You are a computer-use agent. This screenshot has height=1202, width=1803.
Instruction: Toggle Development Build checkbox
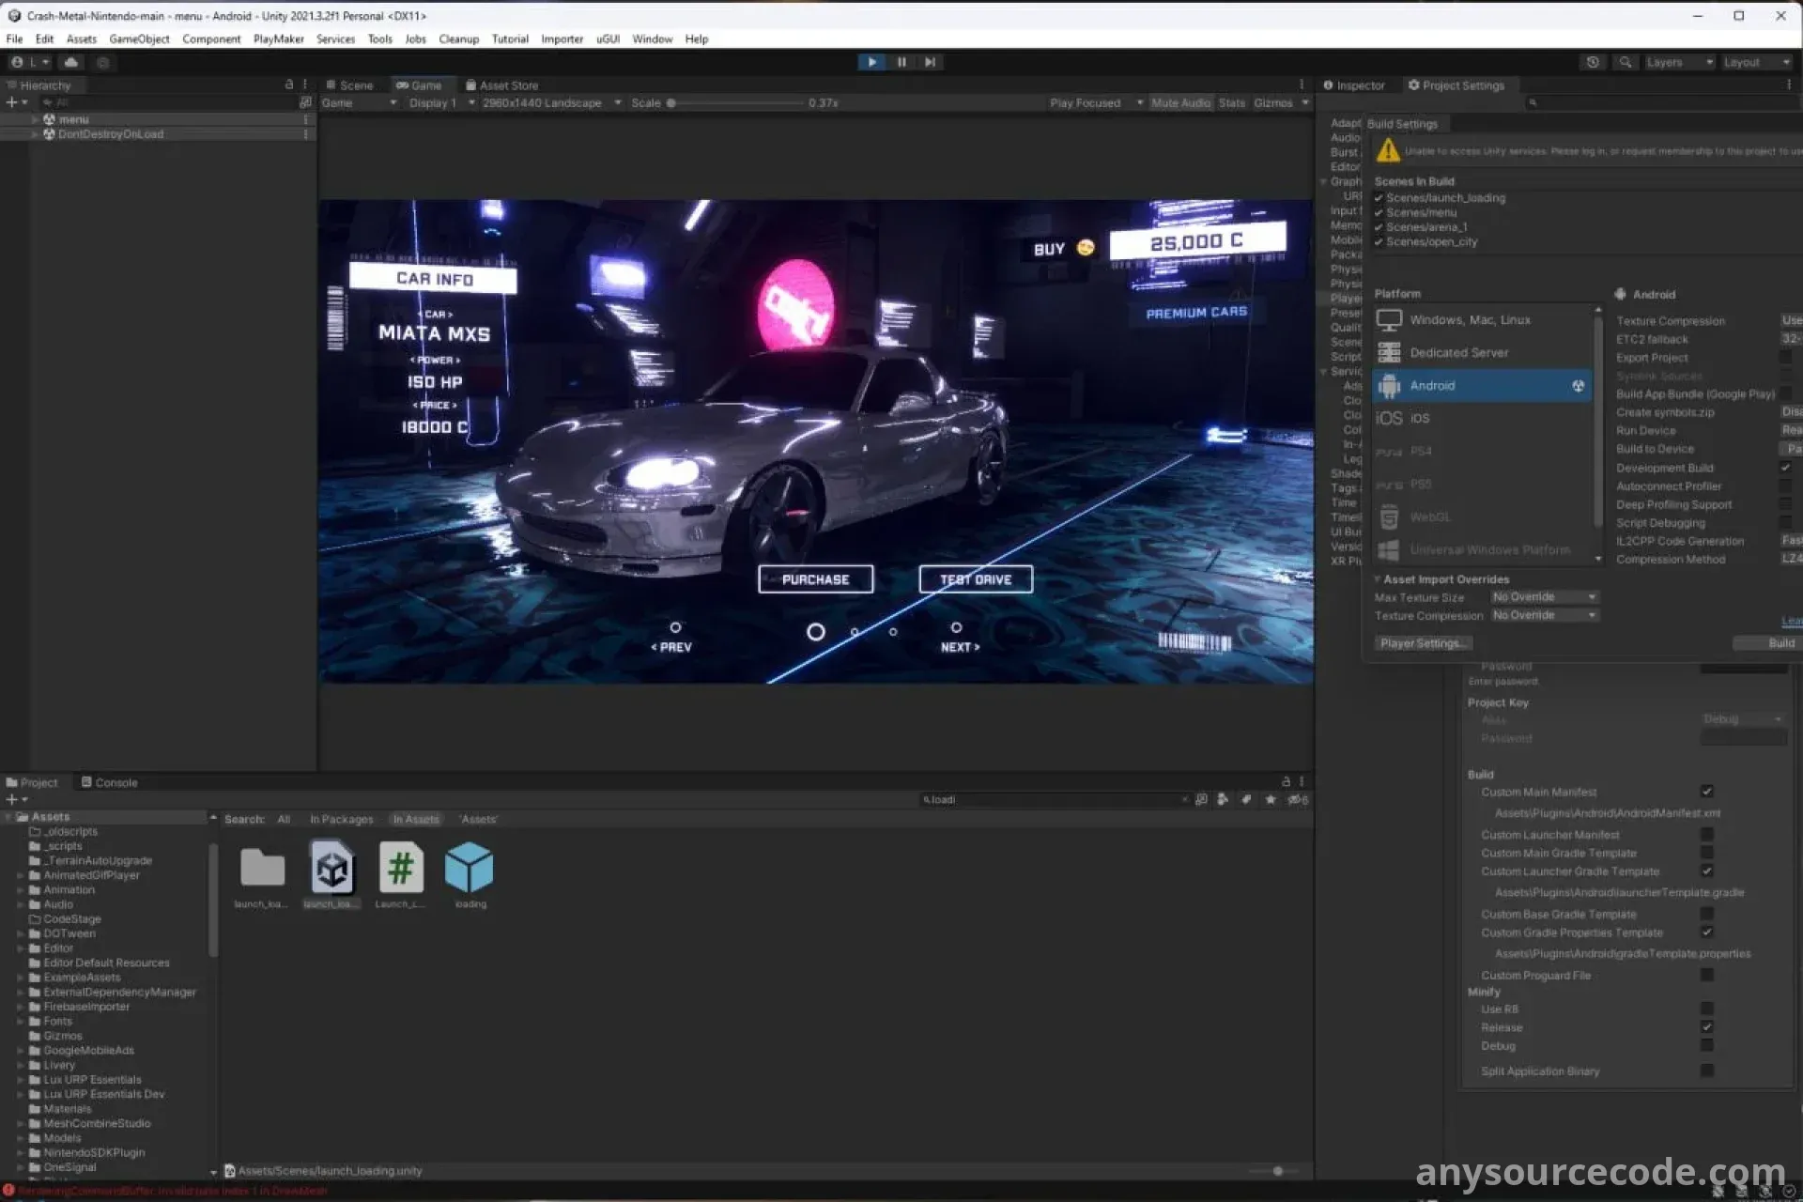pyautogui.click(x=1785, y=467)
